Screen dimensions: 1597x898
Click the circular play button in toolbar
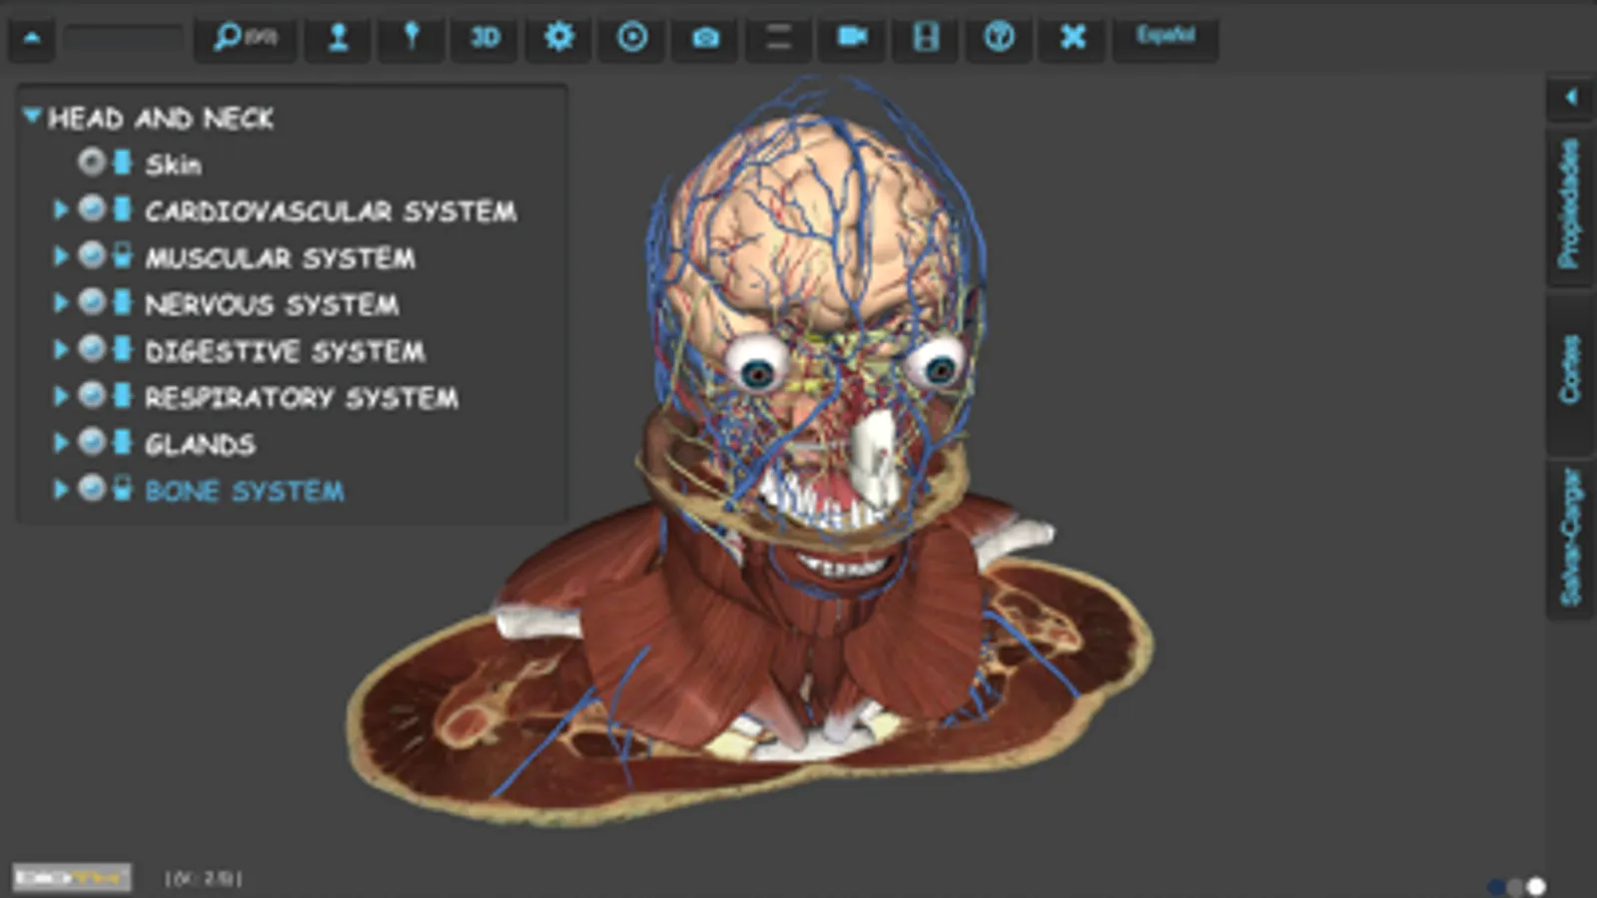632,38
